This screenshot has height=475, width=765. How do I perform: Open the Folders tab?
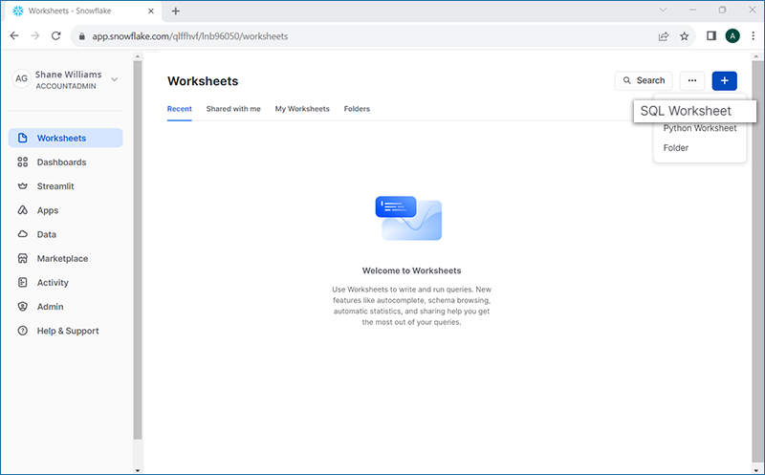(x=357, y=109)
